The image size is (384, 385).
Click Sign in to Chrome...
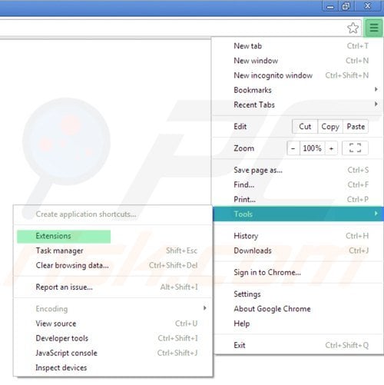[299, 272]
